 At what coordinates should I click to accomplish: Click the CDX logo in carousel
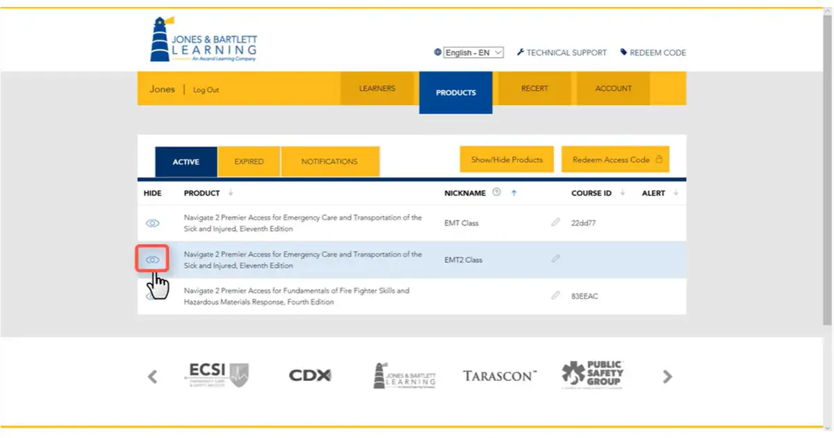coord(310,375)
